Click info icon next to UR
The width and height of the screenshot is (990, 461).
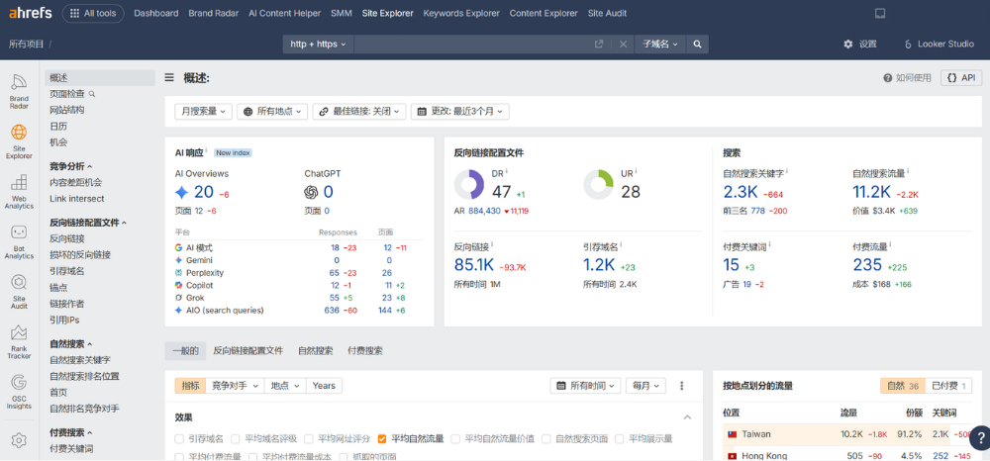click(636, 171)
